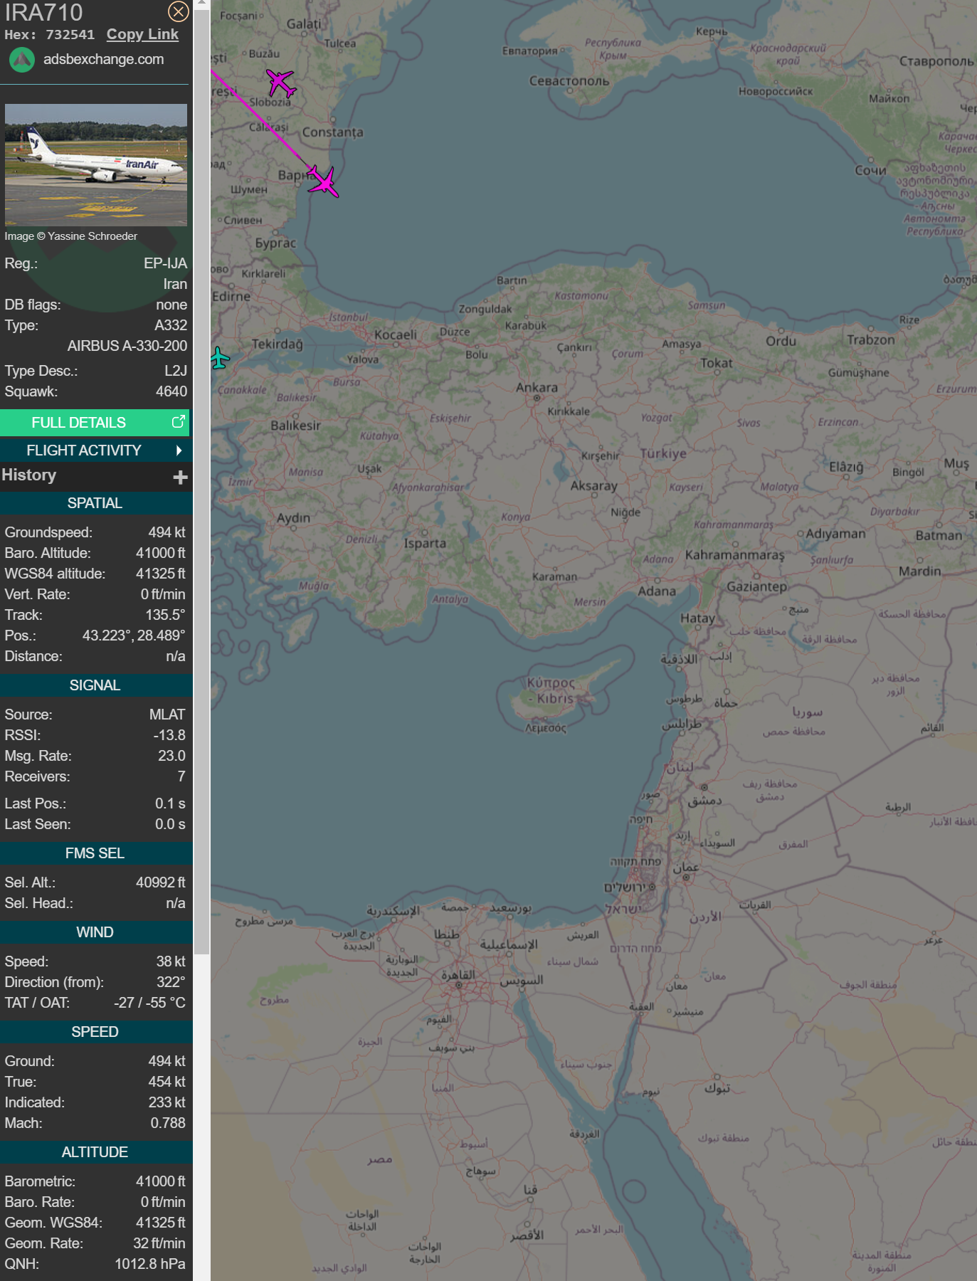The height and width of the screenshot is (1281, 977).
Task: Click AIRBUS A-330-200 text
Action: coord(127,346)
